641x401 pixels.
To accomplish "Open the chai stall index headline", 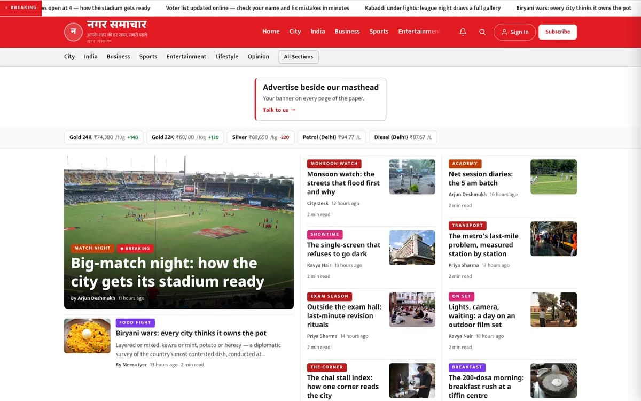I will 343,387.
